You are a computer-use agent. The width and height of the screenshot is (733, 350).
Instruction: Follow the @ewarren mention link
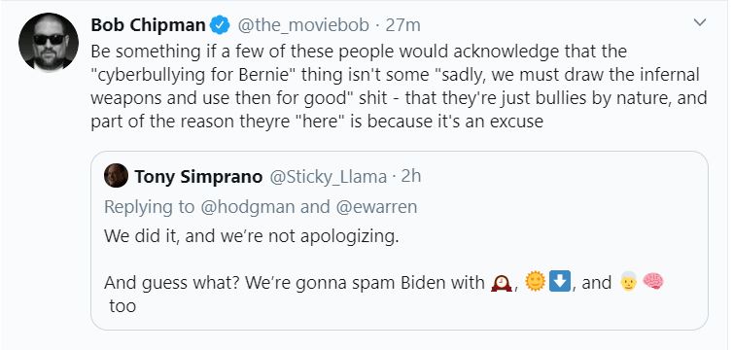tap(376, 207)
